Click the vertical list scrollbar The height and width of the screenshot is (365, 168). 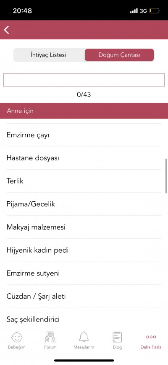pos(166,176)
